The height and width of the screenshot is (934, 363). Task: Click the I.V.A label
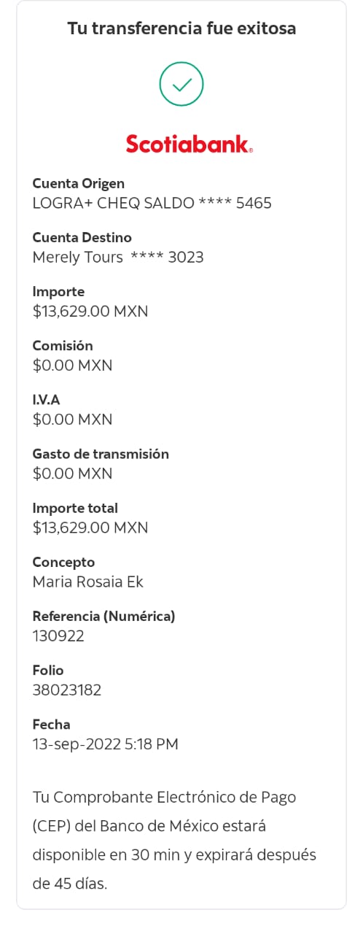coord(47,400)
